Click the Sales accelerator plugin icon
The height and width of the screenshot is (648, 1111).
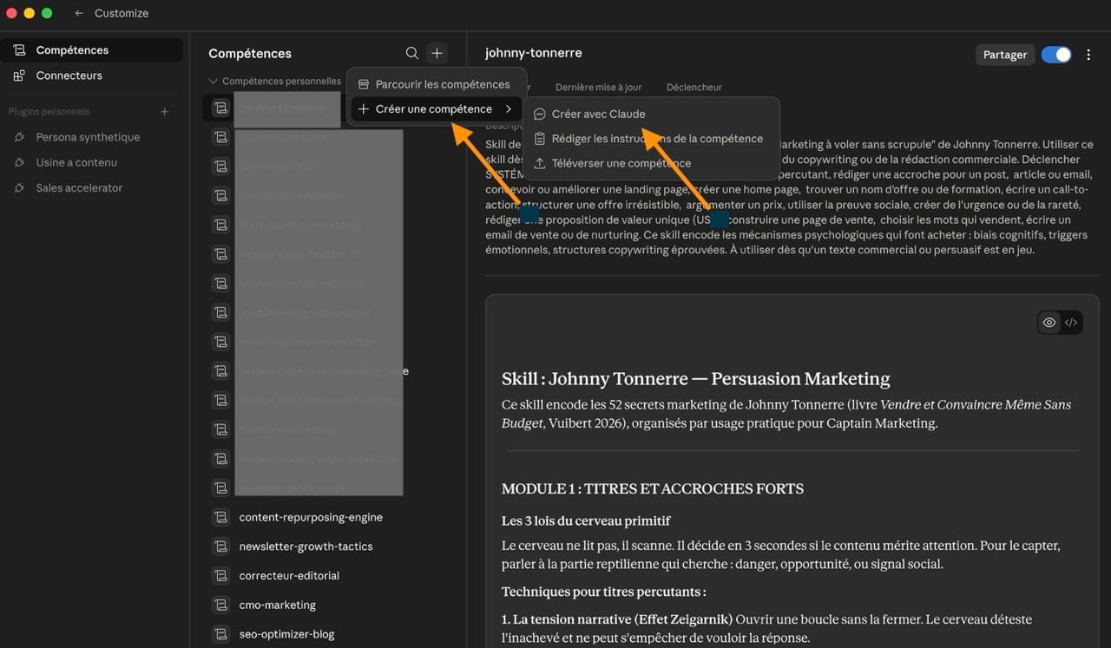pyautogui.click(x=19, y=187)
